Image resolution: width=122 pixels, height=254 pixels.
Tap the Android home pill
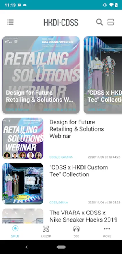tap(61, 247)
